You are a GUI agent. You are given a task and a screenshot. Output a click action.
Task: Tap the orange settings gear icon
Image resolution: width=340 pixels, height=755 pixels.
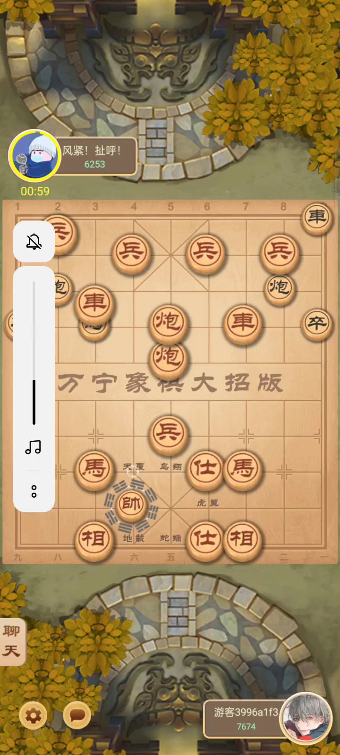point(33,716)
